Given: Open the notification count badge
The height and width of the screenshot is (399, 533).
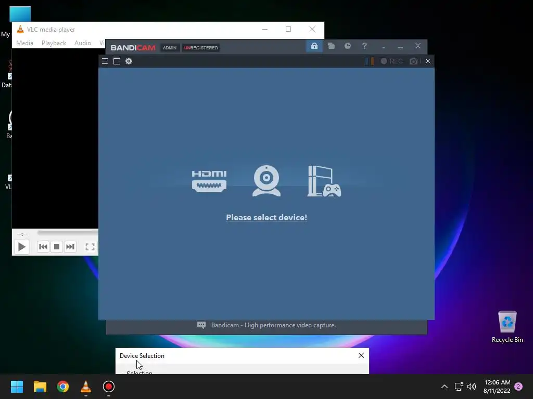Looking at the screenshot, I should 518,387.
